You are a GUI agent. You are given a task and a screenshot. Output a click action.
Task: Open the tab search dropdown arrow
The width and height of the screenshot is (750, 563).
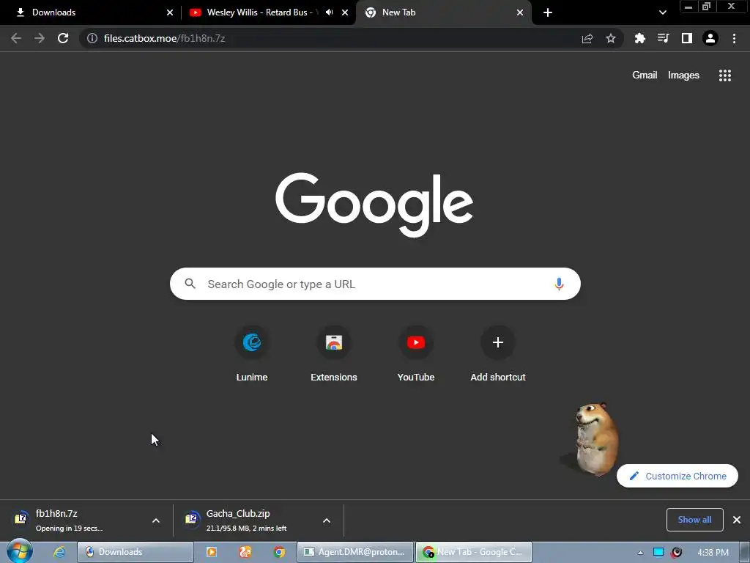[662, 12]
